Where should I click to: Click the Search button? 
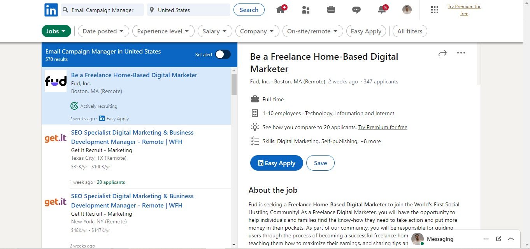pos(249,10)
